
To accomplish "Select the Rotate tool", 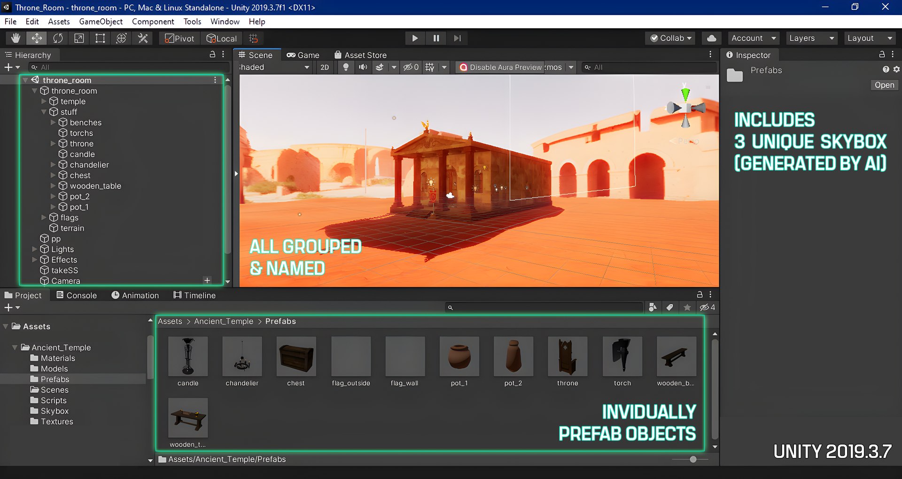I will click(x=58, y=38).
